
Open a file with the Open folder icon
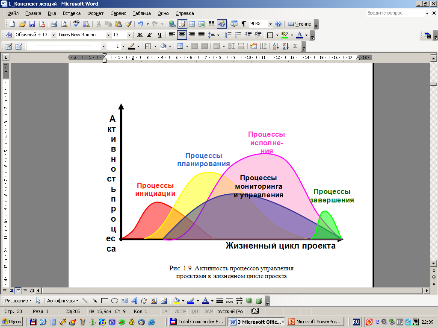(22, 24)
